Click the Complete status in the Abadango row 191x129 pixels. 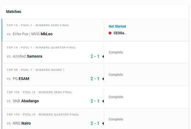(x=116, y=97)
